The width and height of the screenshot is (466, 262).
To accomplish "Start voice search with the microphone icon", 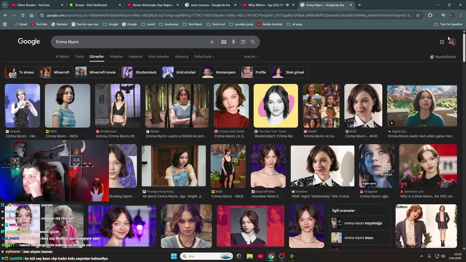I will coord(233,42).
